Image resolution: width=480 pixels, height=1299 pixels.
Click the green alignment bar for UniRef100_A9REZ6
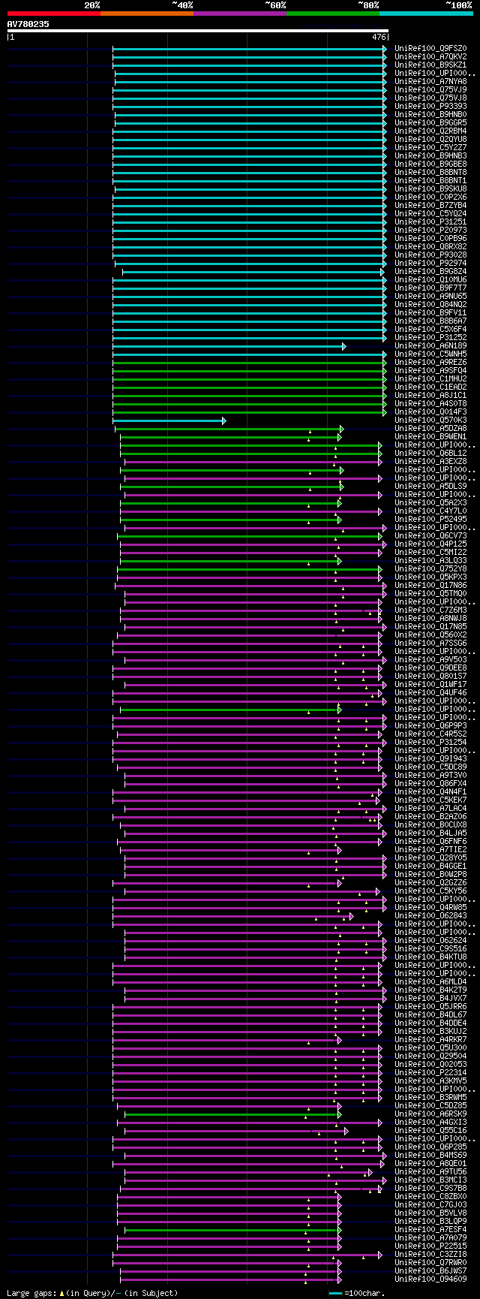(250, 363)
